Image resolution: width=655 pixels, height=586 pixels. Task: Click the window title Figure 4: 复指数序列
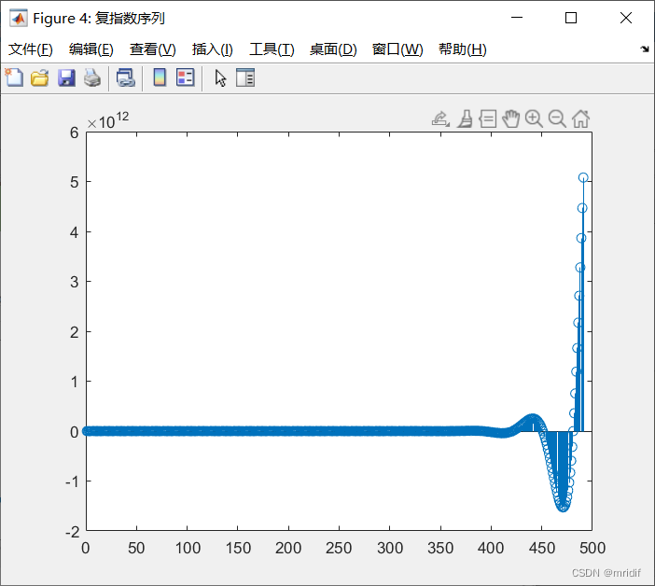[99, 19]
